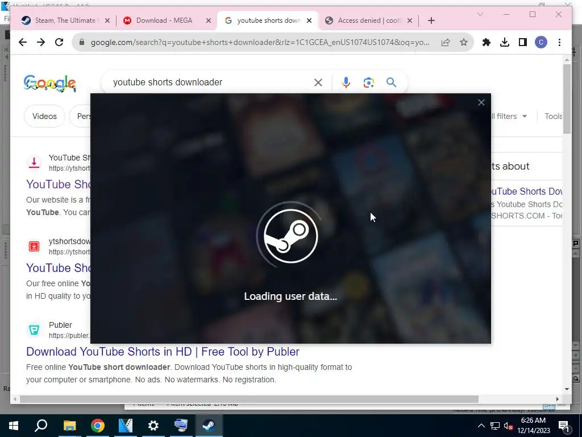Clear the Google search query
The height and width of the screenshot is (437, 582).
pos(318,83)
